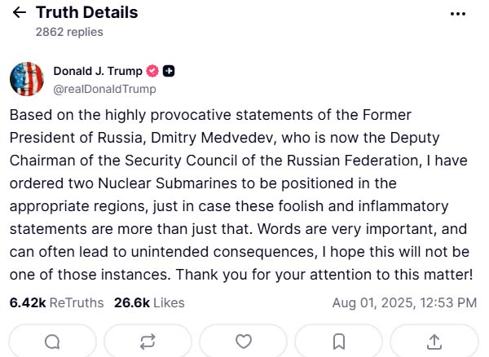489x357 pixels.
Task: ReTruth this post using the arrows icon
Action: [x=148, y=341]
